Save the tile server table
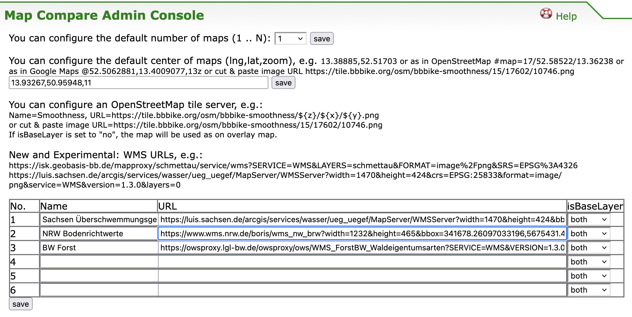Screen dimensions: 632x317 [21, 304]
